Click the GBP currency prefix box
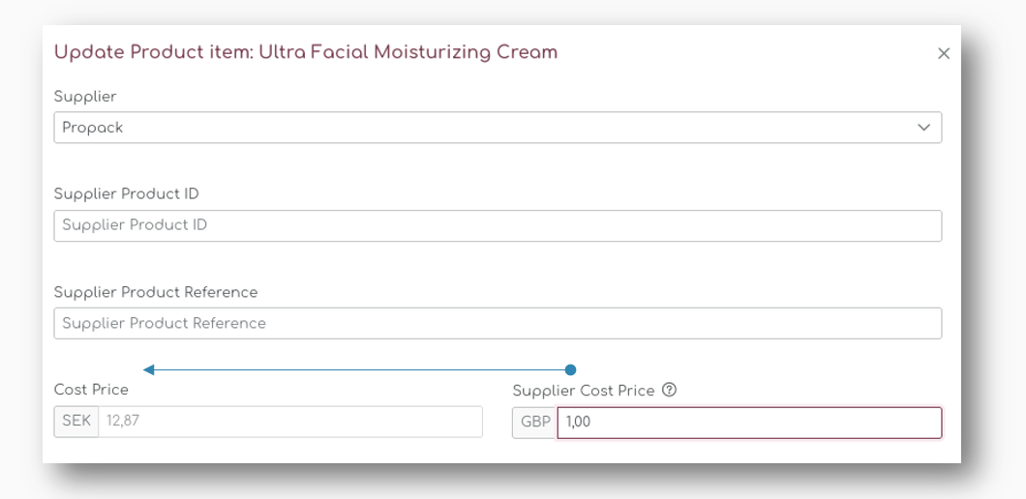Screen dimensions: 1026x499 tap(535, 423)
